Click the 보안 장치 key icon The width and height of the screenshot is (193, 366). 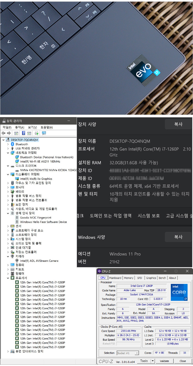12,205
